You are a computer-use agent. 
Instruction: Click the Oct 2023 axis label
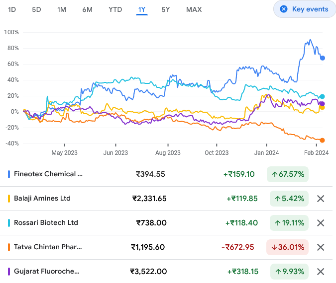click(x=217, y=153)
